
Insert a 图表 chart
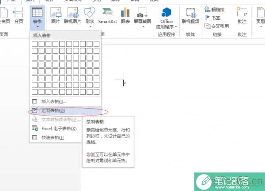point(125,15)
